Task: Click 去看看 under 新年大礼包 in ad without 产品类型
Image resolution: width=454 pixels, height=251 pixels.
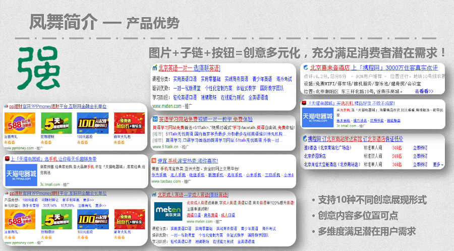Action: [x=119, y=142]
